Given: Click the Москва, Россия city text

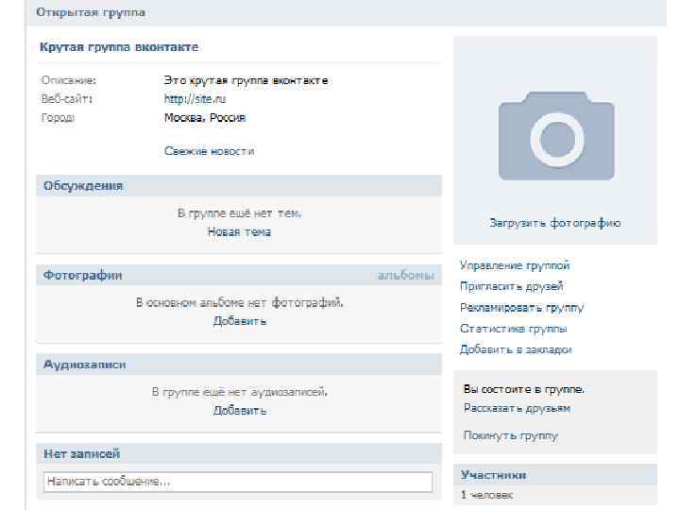Looking at the screenshot, I should pyautogui.click(x=205, y=117).
